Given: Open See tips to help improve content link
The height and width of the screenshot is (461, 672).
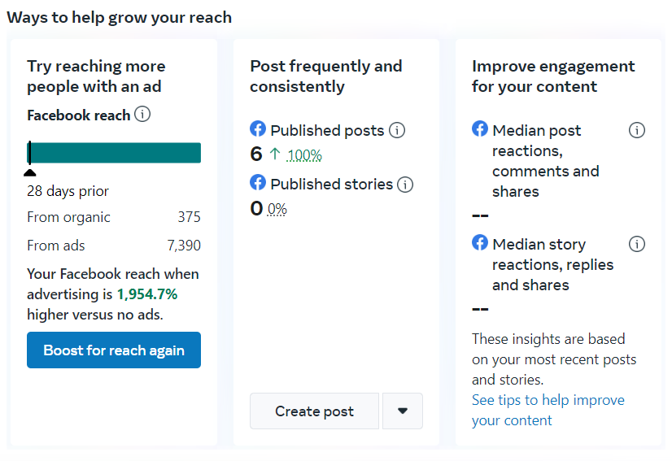Looking at the screenshot, I should point(548,410).
